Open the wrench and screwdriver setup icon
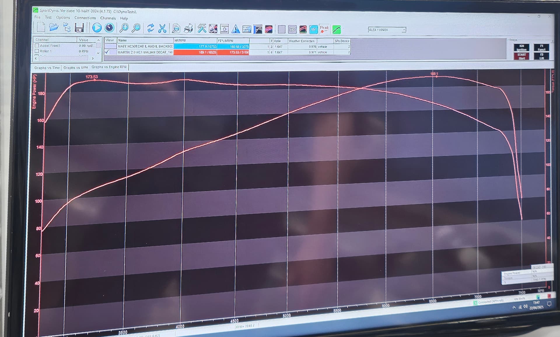Viewport: 560px width, 337px height. point(202,29)
